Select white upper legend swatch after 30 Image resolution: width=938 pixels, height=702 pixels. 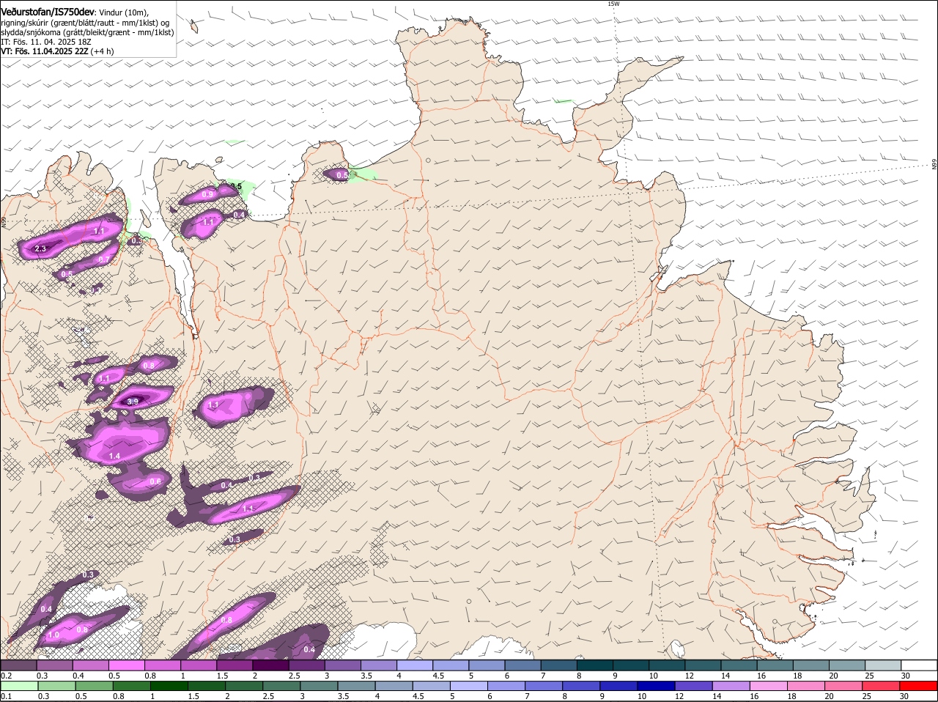pos(919,665)
